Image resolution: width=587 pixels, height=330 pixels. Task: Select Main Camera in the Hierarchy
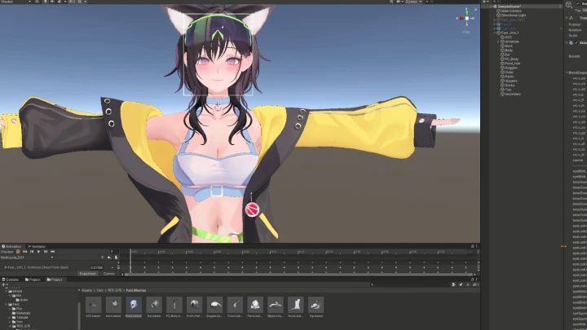click(511, 11)
